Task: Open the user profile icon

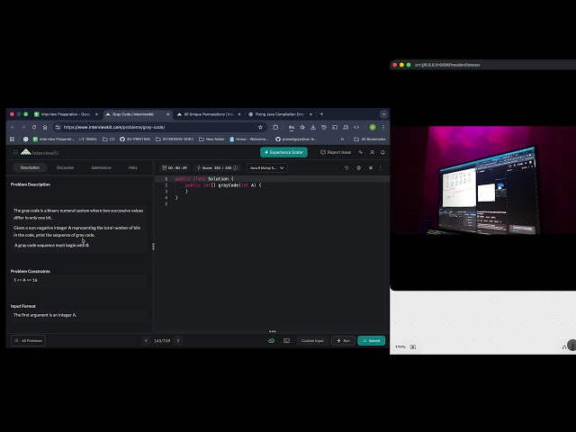Action: (x=372, y=152)
